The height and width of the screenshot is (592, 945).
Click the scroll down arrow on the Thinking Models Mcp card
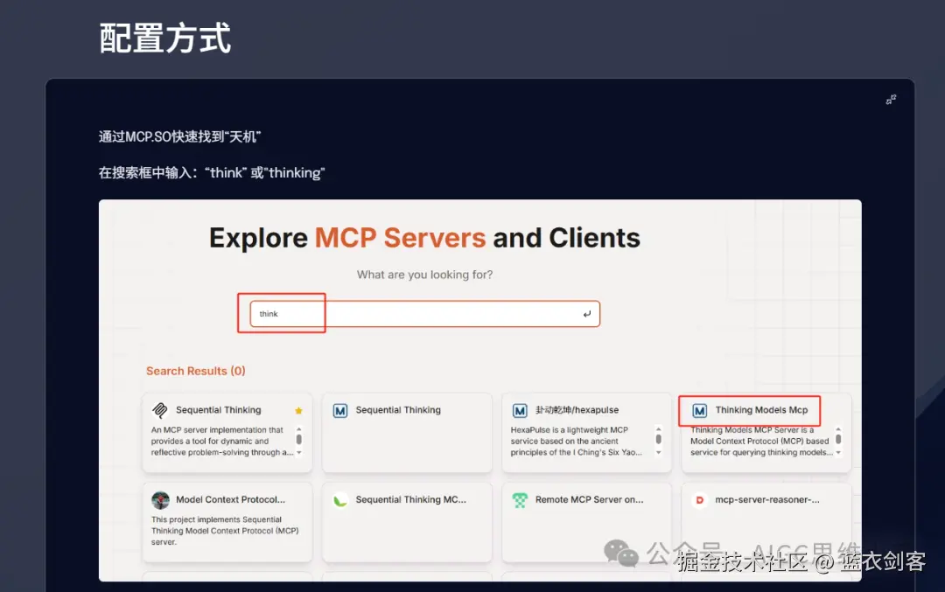point(838,452)
